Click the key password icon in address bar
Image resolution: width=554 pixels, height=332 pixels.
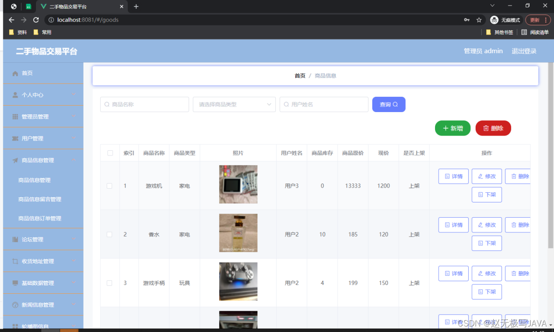467,20
